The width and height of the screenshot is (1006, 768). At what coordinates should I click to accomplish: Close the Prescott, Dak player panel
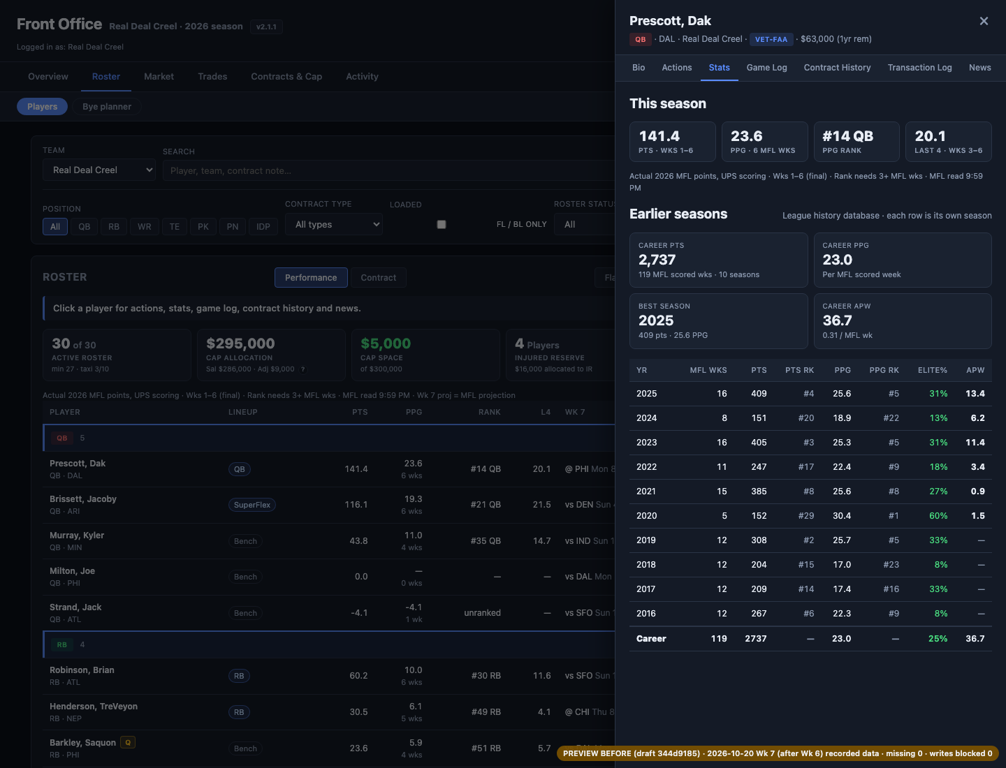point(984,21)
